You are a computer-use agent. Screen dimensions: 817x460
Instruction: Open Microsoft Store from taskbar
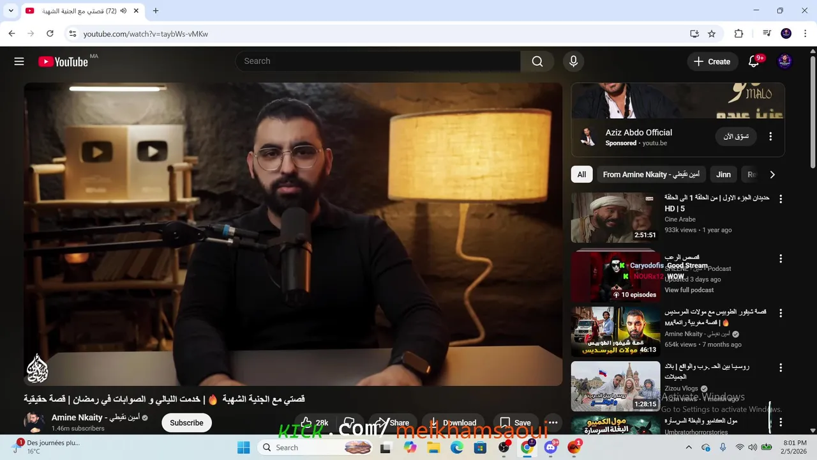pyautogui.click(x=480, y=447)
